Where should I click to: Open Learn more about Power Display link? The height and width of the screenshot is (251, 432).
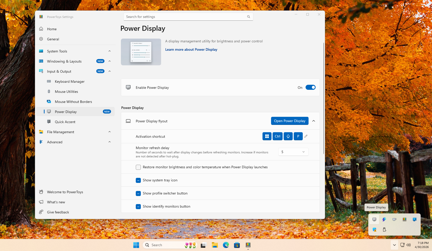click(191, 49)
